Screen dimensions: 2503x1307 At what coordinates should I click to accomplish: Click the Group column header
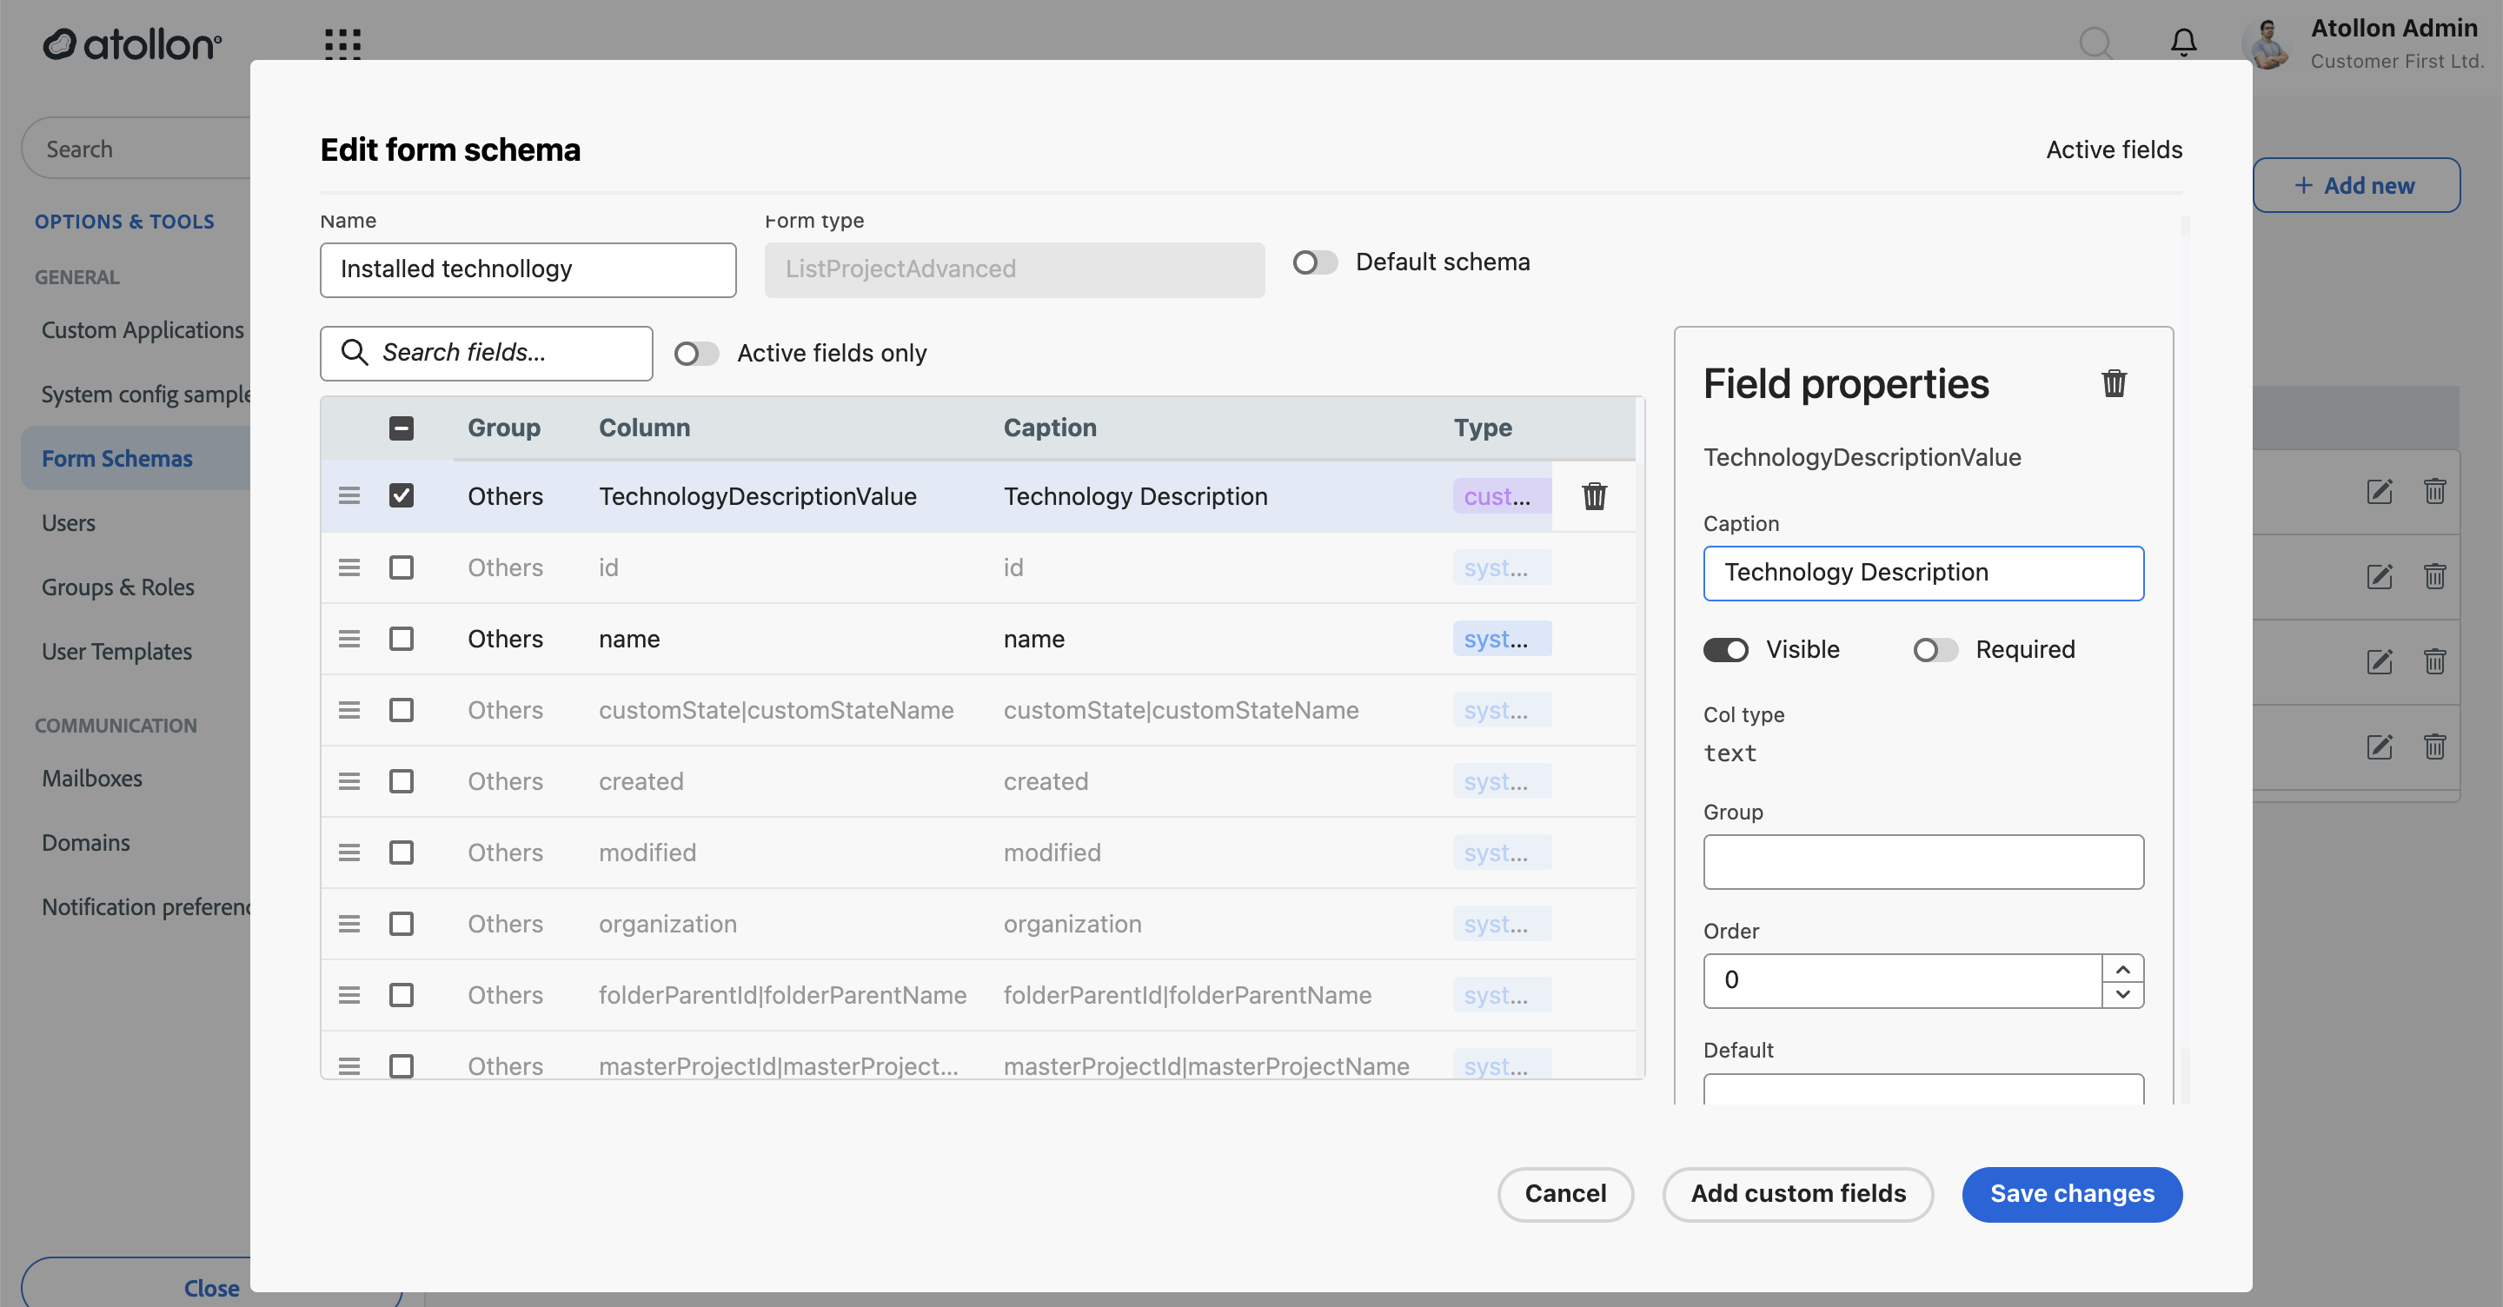[503, 428]
